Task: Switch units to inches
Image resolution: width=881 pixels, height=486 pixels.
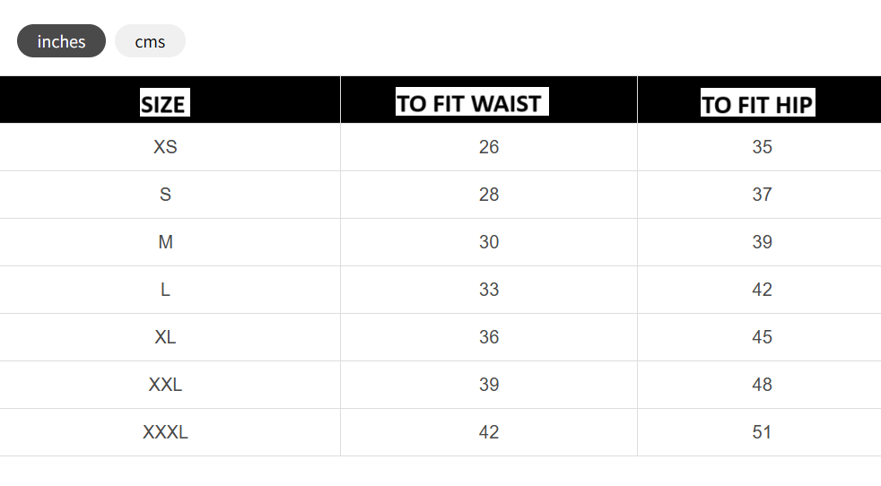Action: tap(61, 41)
